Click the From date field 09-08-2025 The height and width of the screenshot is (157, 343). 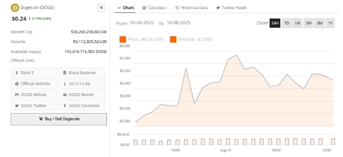[142, 23]
